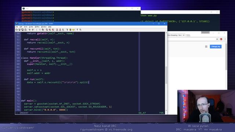Click the Make (hammer) toolbar icon

pyautogui.click(x=67, y=30)
